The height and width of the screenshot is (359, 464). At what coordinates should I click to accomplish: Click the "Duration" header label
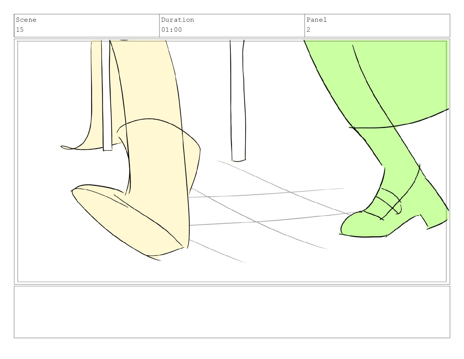coord(178,20)
